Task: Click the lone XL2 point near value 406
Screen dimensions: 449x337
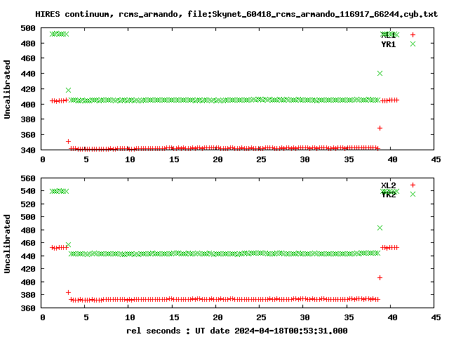Action: click(x=380, y=278)
